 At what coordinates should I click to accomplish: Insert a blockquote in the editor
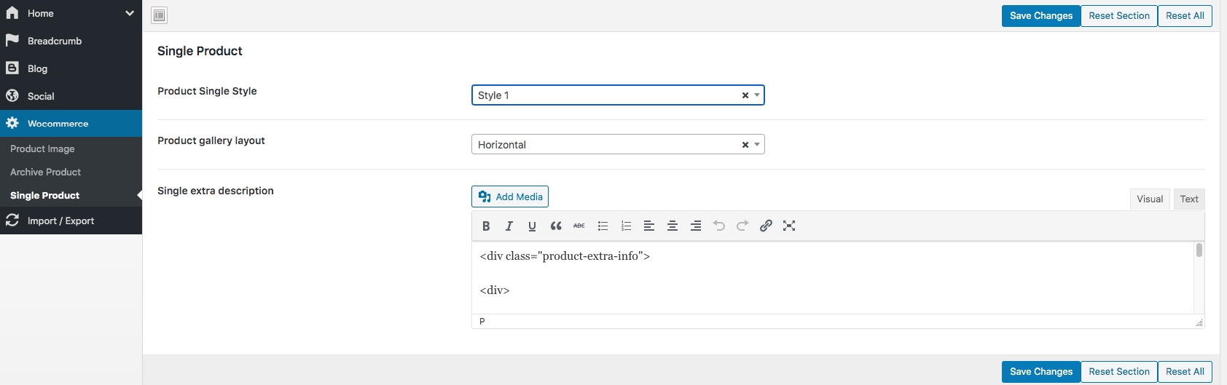click(556, 226)
